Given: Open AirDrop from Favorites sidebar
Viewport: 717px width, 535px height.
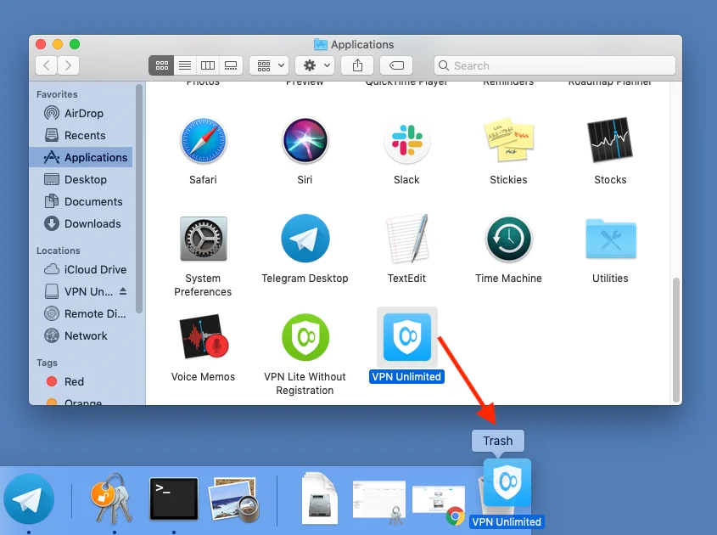Looking at the screenshot, I should pyautogui.click(x=84, y=113).
